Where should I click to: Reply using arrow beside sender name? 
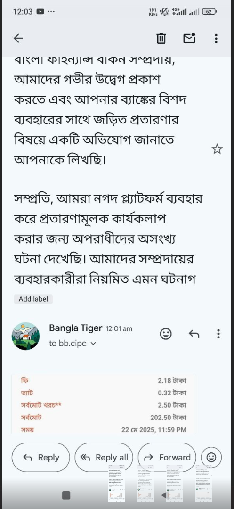click(194, 334)
